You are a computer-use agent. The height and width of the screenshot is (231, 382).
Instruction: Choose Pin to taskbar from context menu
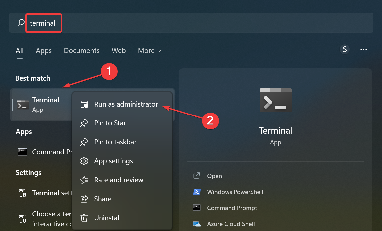click(122, 142)
